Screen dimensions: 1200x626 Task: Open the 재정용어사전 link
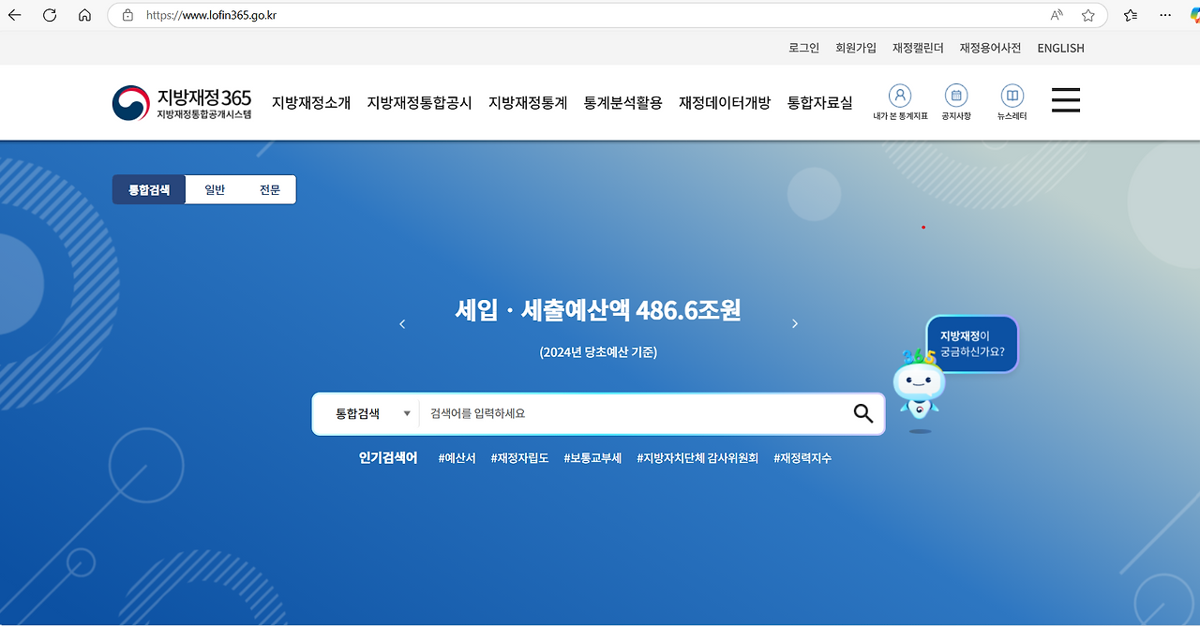point(990,48)
